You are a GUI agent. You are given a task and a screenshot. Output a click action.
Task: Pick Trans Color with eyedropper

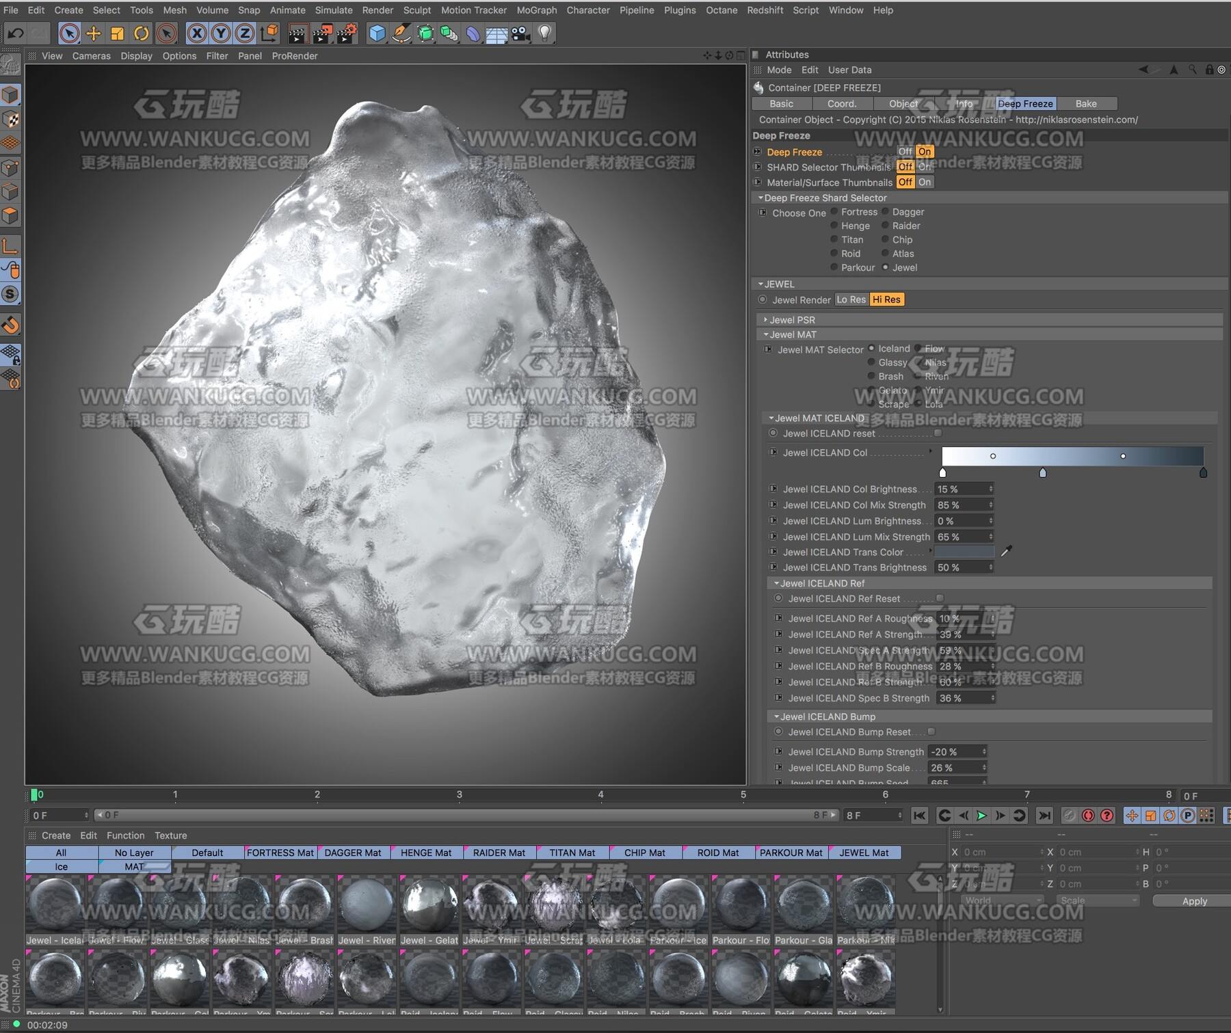[1006, 551]
